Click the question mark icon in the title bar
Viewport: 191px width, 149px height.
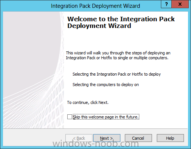(166, 4)
